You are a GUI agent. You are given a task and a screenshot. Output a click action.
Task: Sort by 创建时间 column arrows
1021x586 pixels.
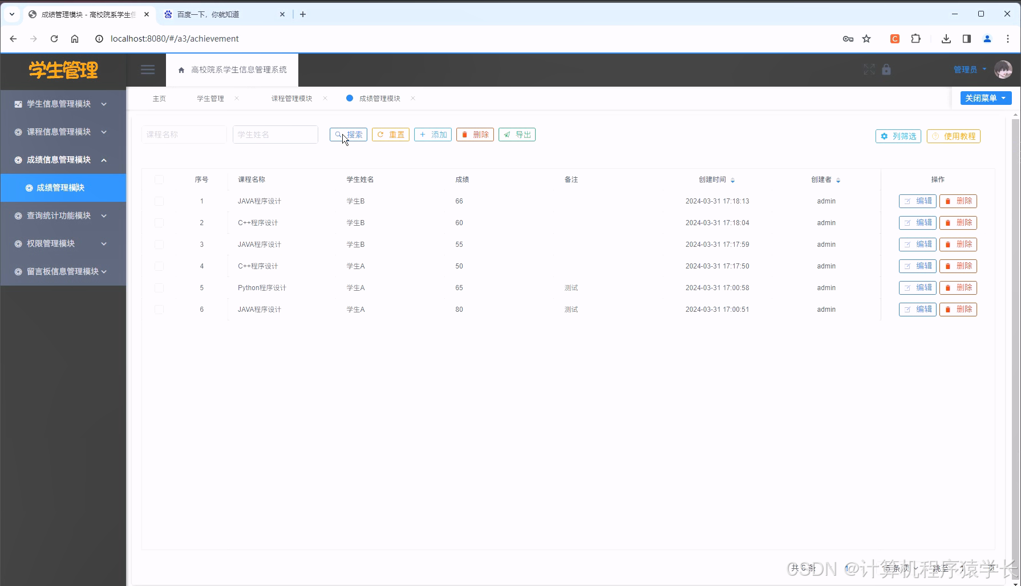pyautogui.click(x=732, y=180)
